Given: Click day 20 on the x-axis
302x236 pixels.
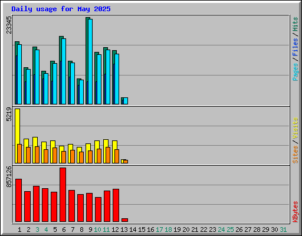Looking at the screenshot, I should point(186,230).
